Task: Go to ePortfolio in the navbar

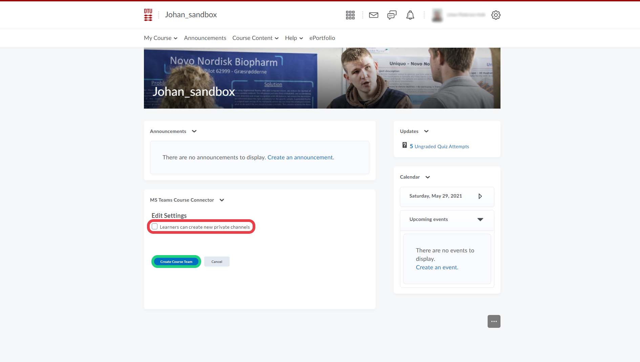Action: (322, 38)
